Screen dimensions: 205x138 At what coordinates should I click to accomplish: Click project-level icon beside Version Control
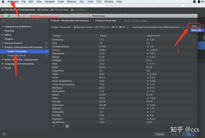coord(46,43)
